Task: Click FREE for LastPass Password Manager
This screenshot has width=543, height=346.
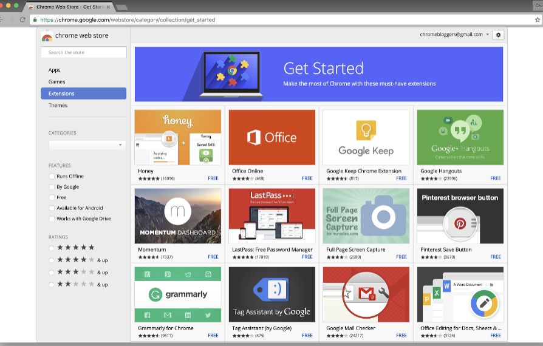Action: click(307, 257)
